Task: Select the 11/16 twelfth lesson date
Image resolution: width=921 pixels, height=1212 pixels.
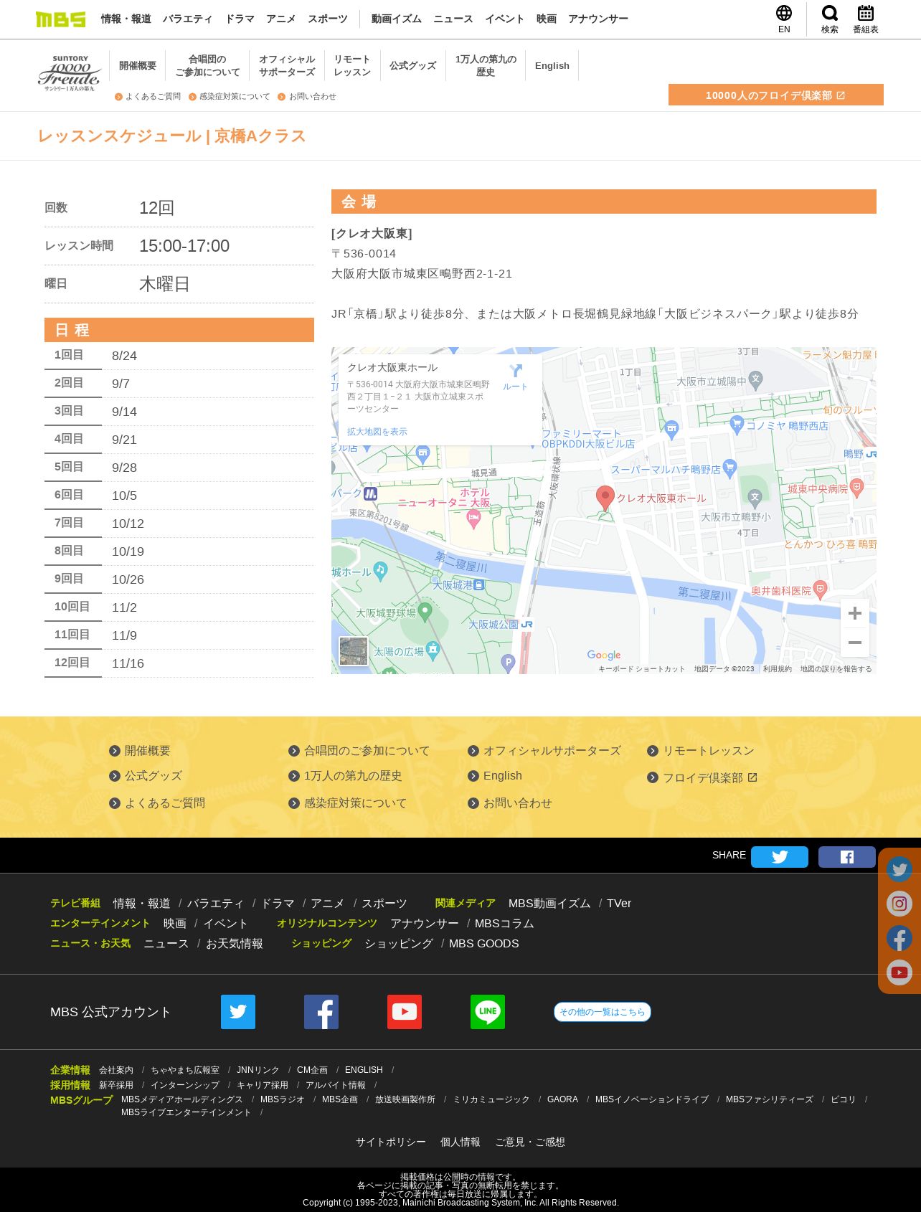Action: click(128, 663)
